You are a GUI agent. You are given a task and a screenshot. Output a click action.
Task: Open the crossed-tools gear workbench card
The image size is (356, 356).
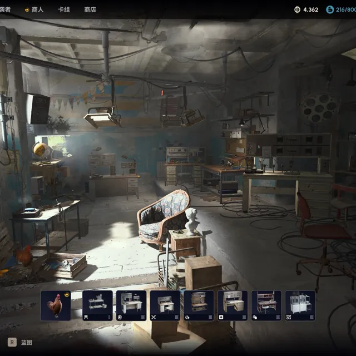click(x=165, y=305)
